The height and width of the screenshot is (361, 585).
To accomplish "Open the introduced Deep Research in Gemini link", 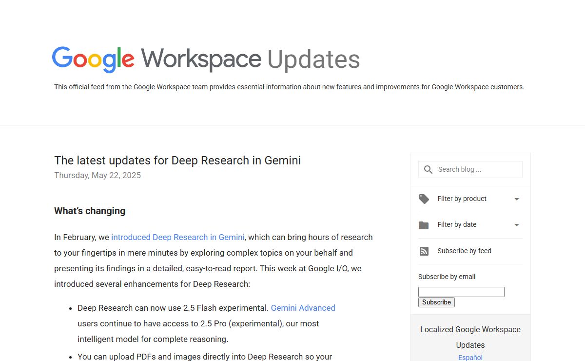I will pyautogui.click(x=178, y=237).
